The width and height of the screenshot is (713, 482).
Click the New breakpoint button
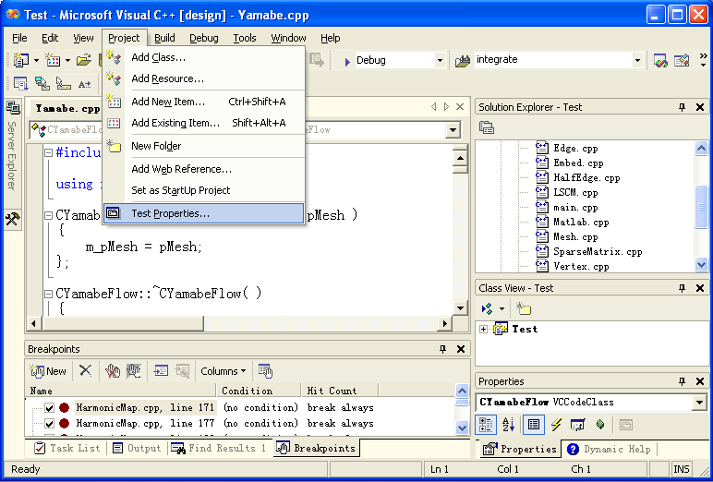pos(49,371)
